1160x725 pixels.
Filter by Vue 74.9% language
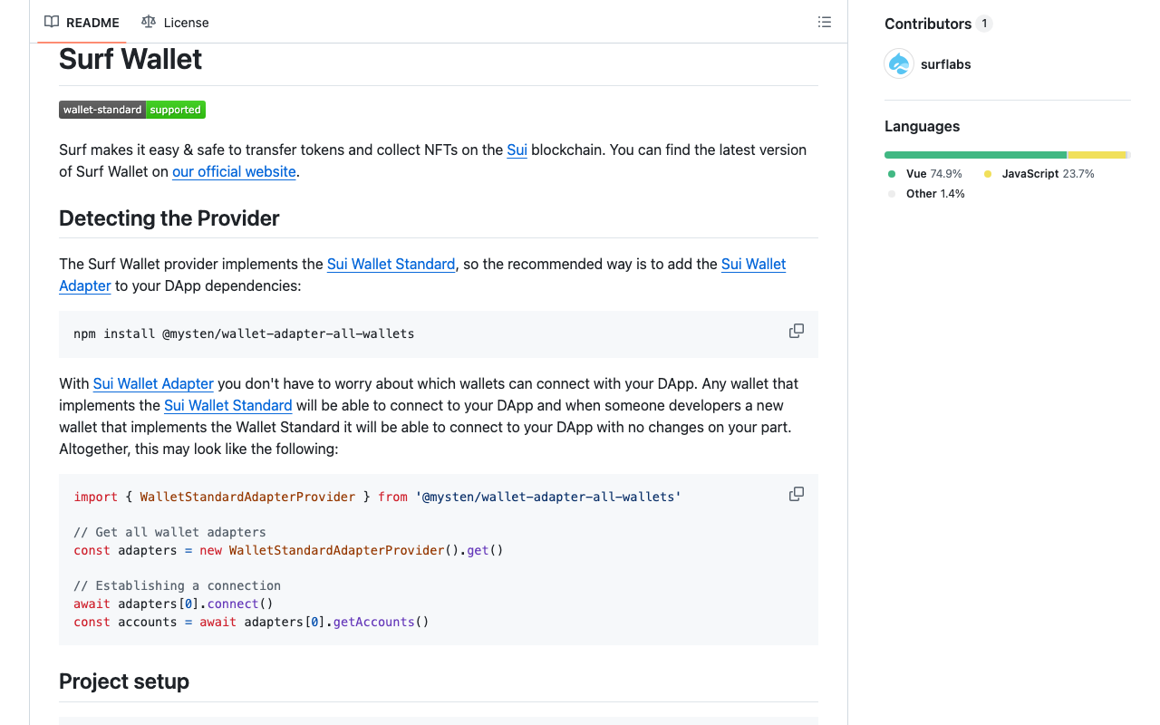933,173
